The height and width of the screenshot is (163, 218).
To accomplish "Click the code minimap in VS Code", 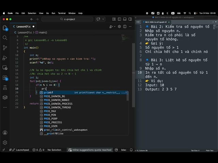I will click(x=125, y=37).
